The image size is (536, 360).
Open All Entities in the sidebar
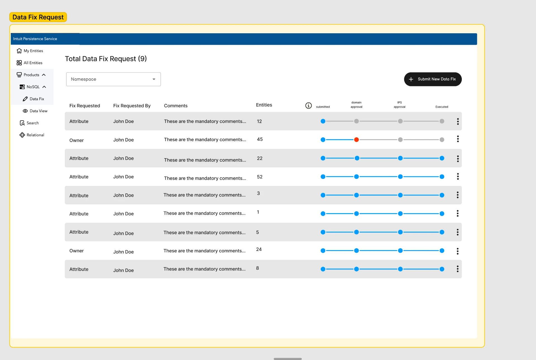[33, 63]
